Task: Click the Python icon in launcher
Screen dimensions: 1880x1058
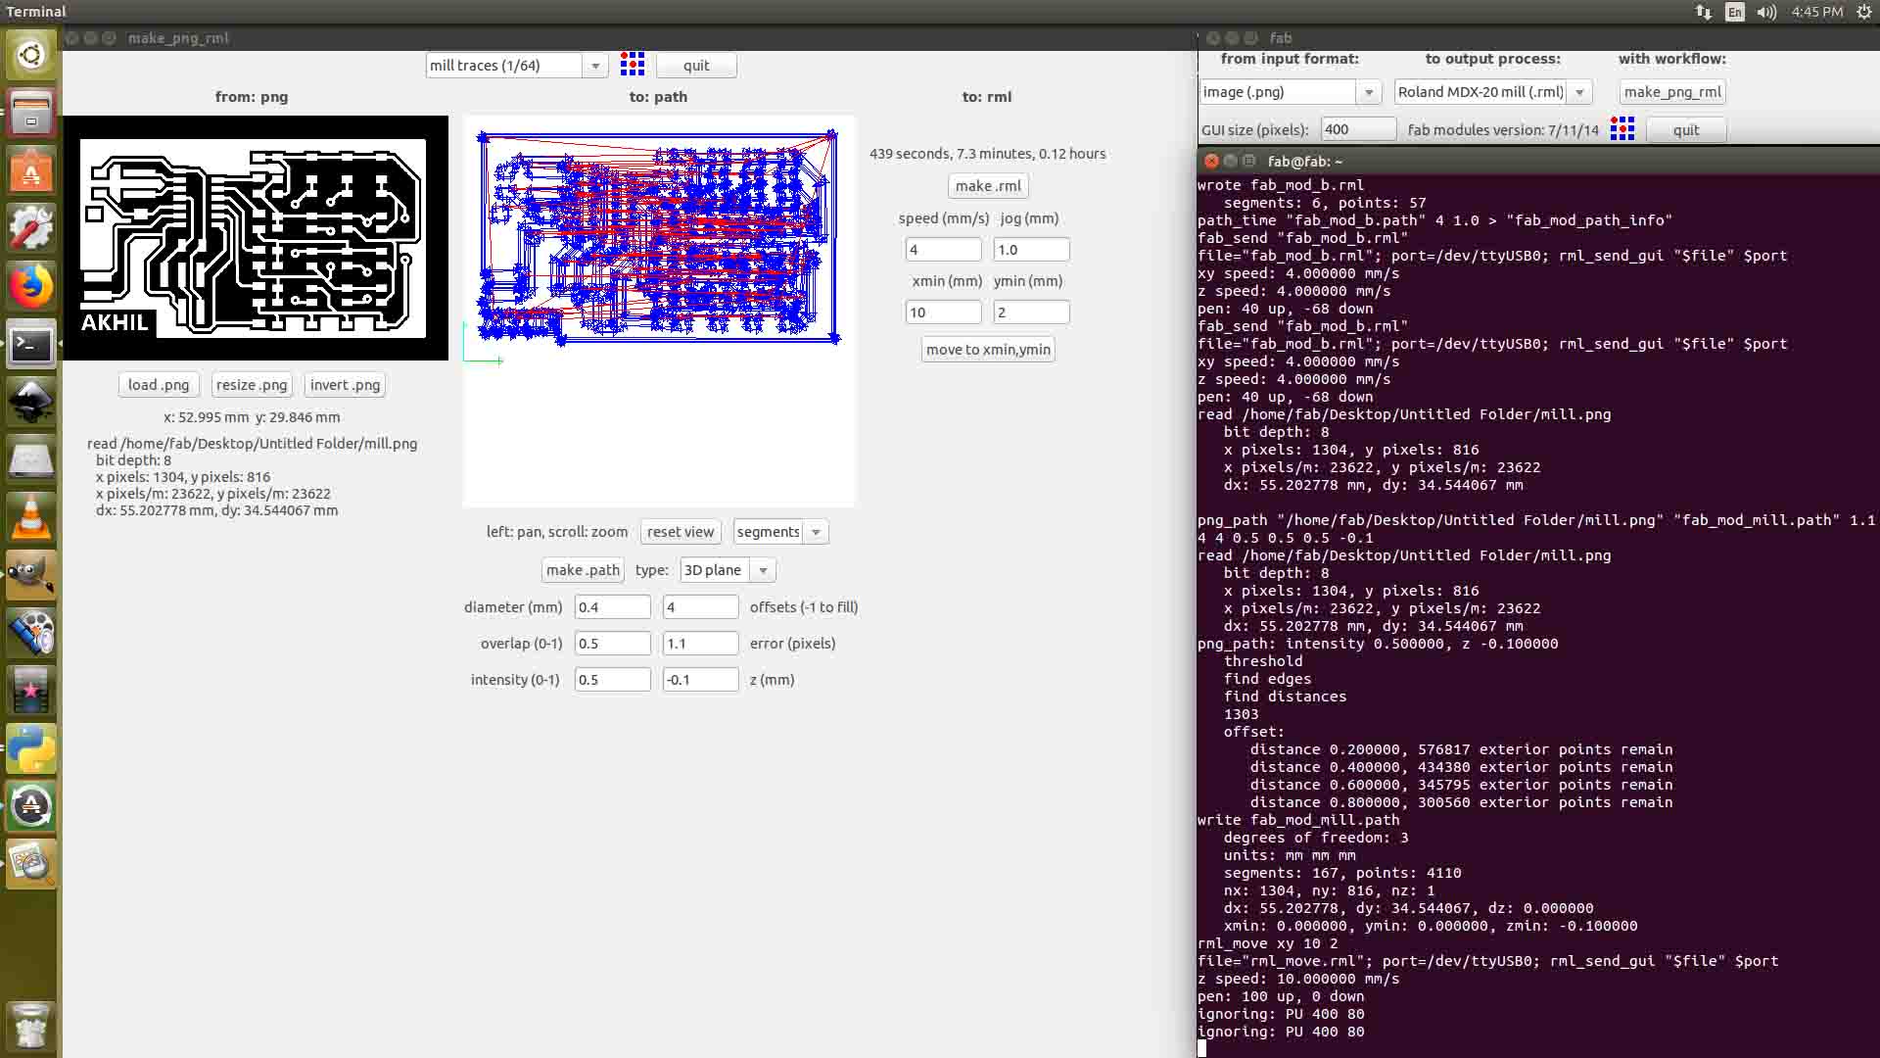Action: (31, 748)
